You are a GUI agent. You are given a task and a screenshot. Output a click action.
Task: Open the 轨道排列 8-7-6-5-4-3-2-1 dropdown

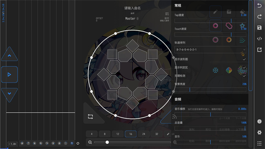coord(210,50)
